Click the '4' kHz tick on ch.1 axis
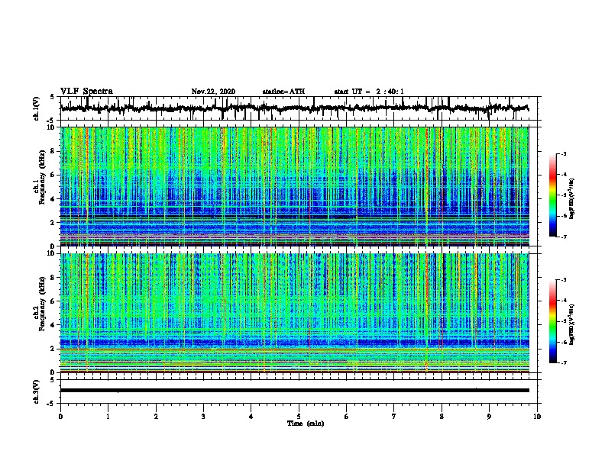Viewport: 605px width, 467px height. [x=53, y=199]
